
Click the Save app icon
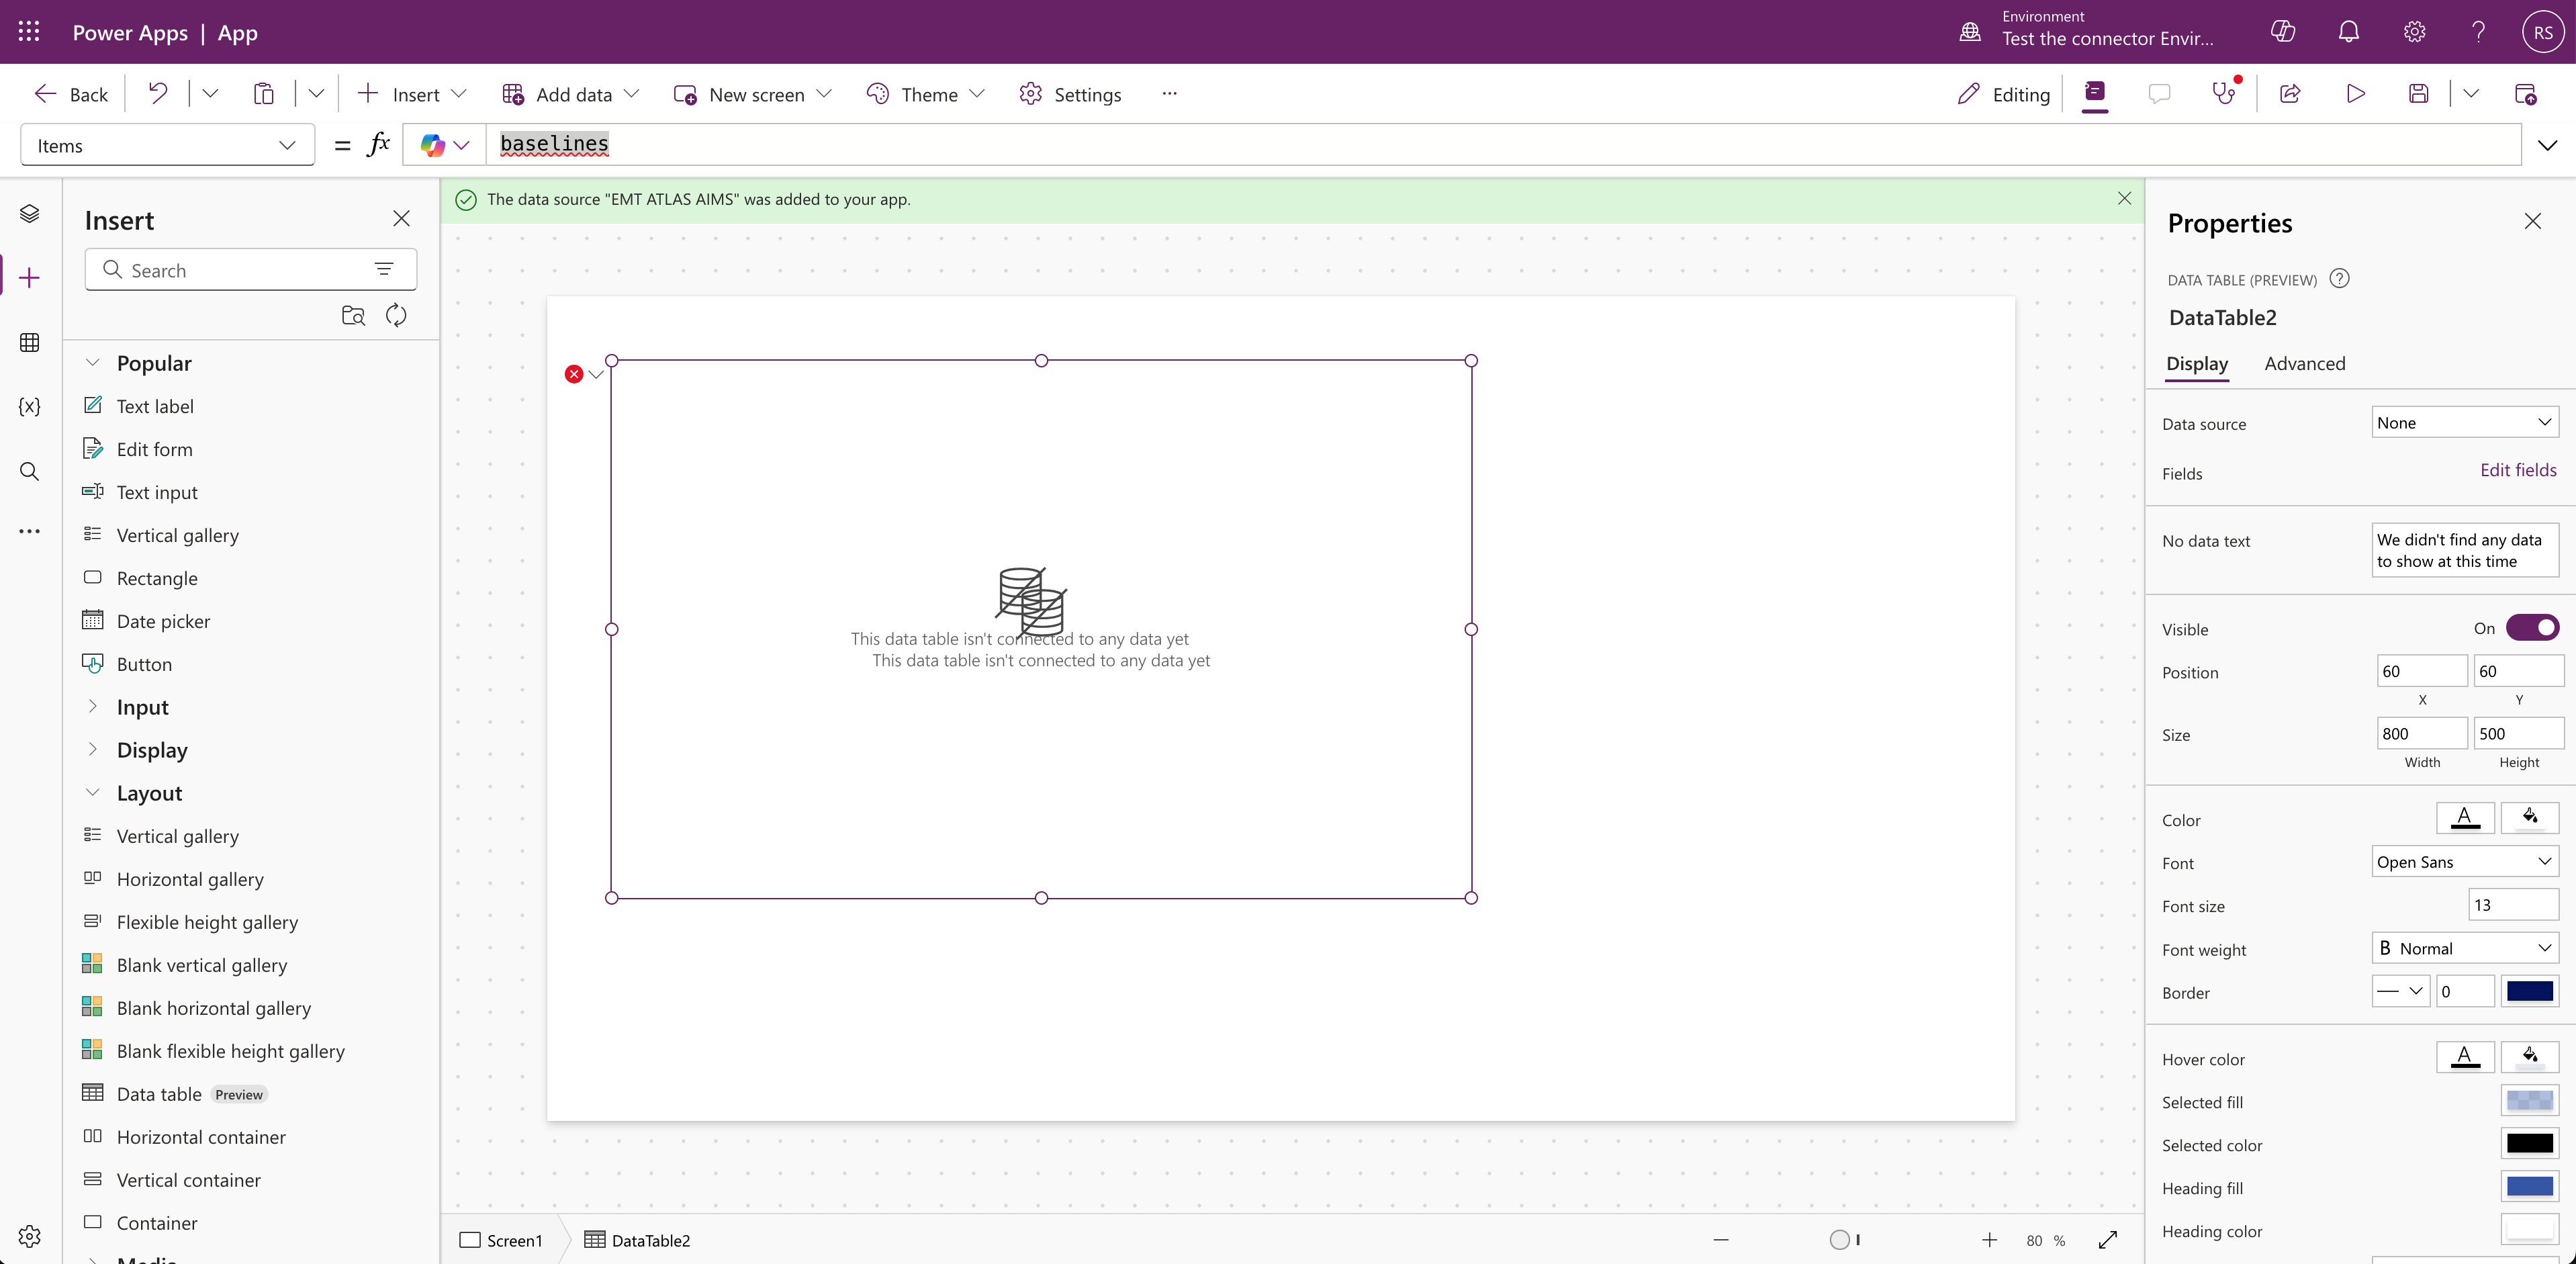click(2418, 94)
